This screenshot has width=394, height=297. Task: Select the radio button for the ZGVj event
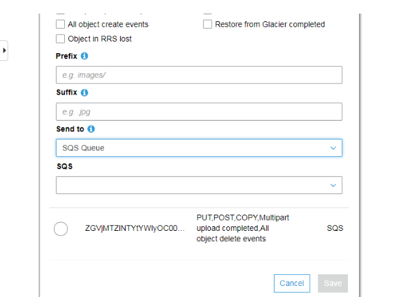click(61, 228)
